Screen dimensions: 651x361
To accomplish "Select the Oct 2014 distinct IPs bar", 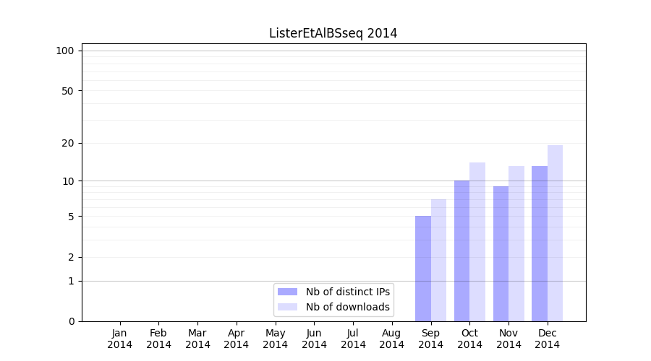I will pyautogui.click(x=461, y=251).
